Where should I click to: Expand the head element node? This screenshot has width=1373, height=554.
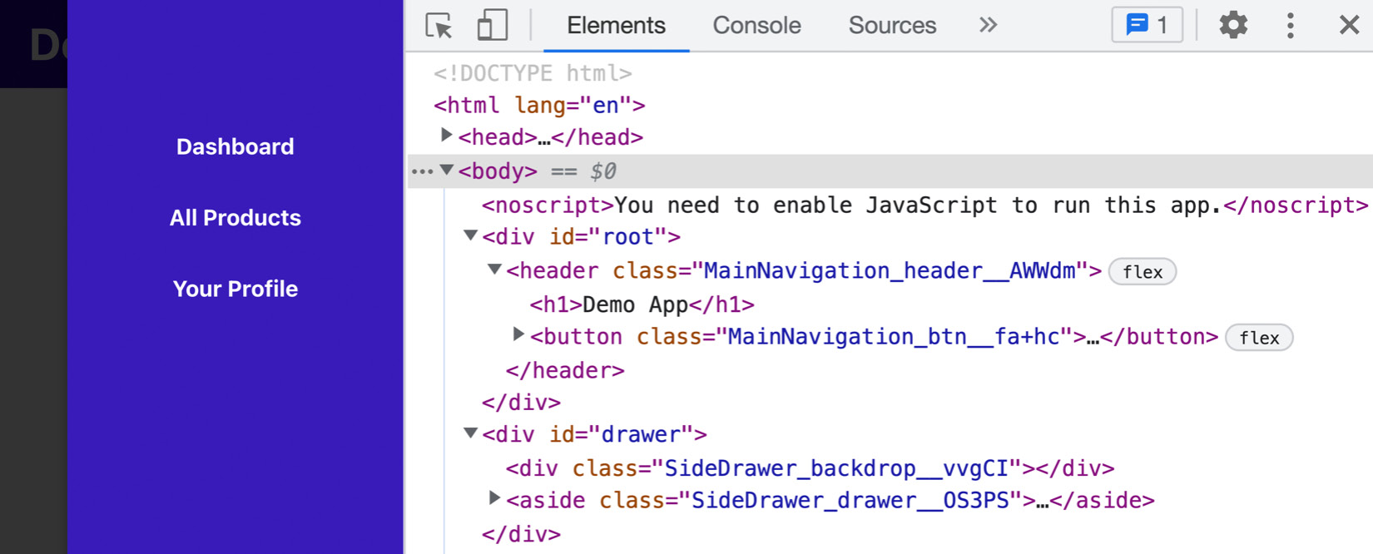point(446,135)
